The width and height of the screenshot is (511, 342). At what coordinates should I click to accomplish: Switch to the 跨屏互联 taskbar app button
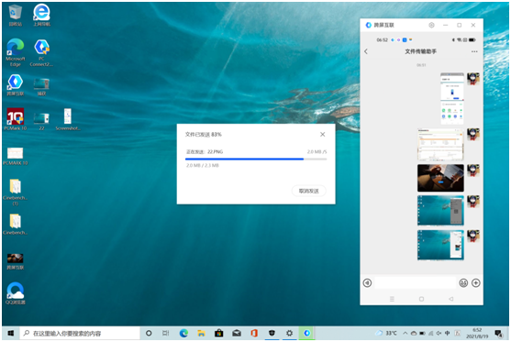pos(307,333)
